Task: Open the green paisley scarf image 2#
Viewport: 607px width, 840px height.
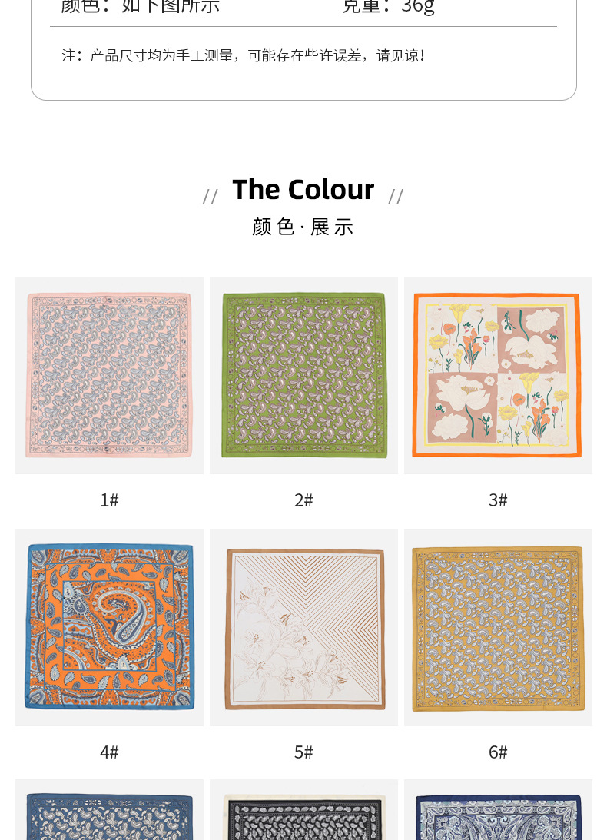Action: click(x=303, y=375)
